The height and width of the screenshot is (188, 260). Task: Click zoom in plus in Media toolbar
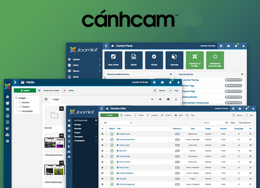[160, 99]
